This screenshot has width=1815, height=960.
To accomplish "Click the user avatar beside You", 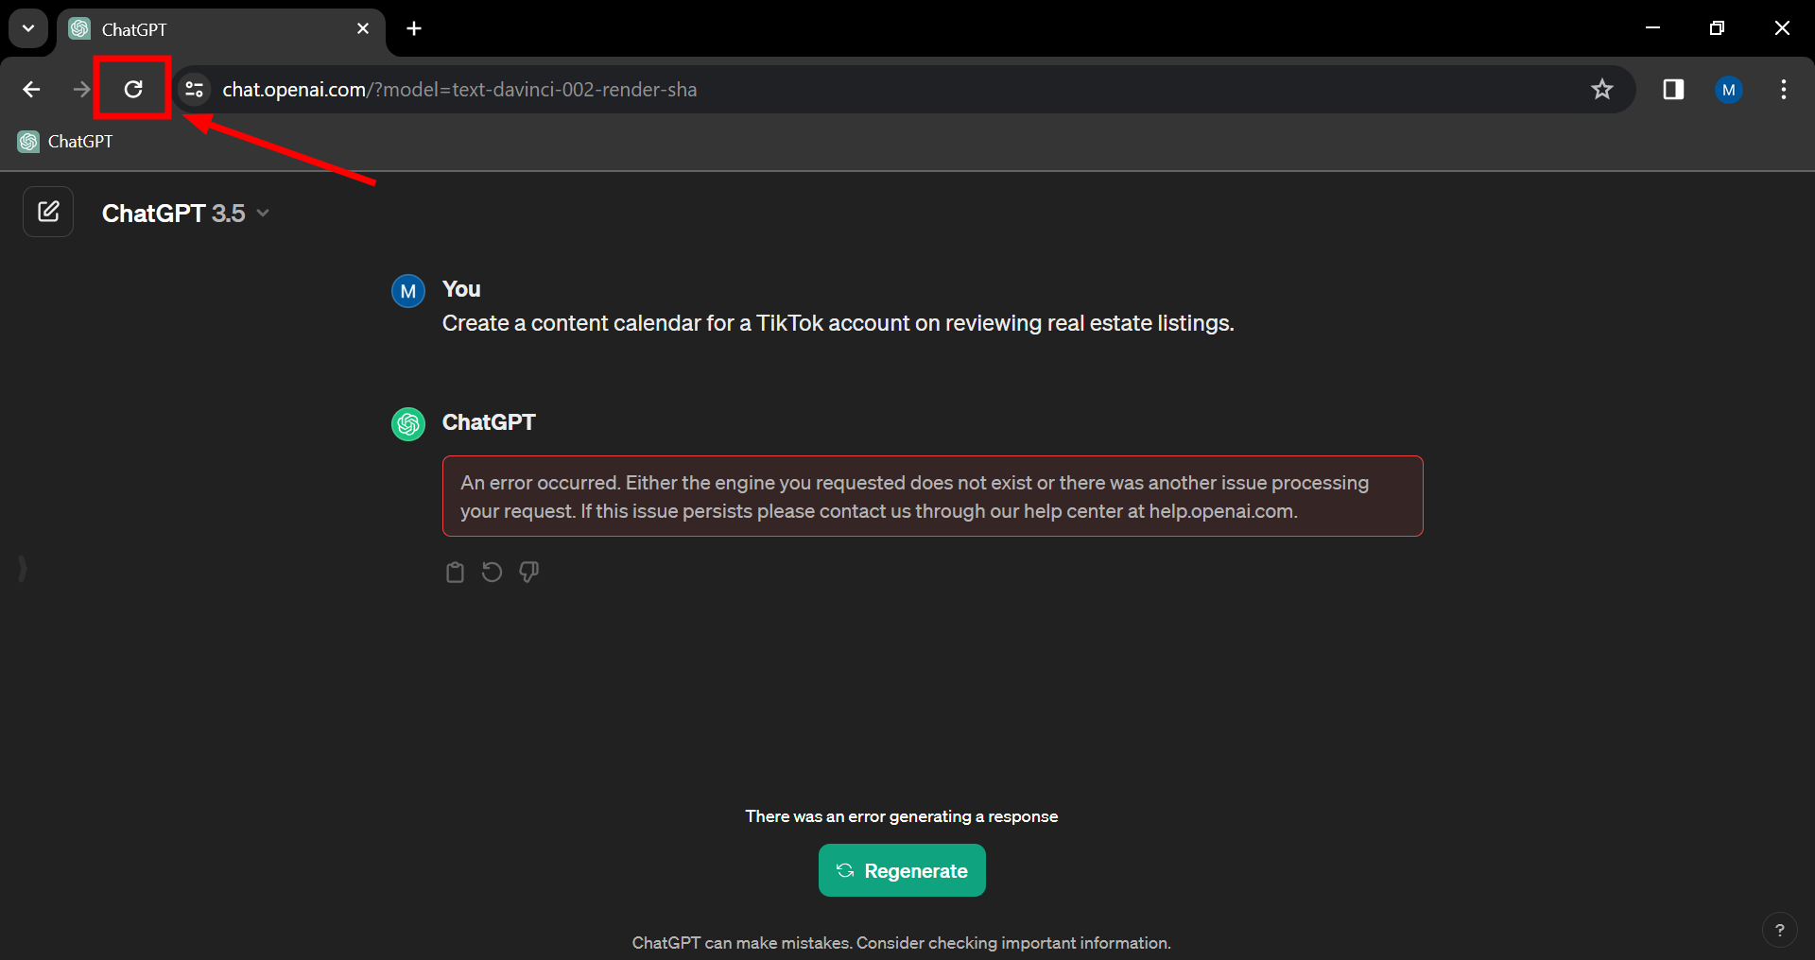I will click(x=408, y=291).
